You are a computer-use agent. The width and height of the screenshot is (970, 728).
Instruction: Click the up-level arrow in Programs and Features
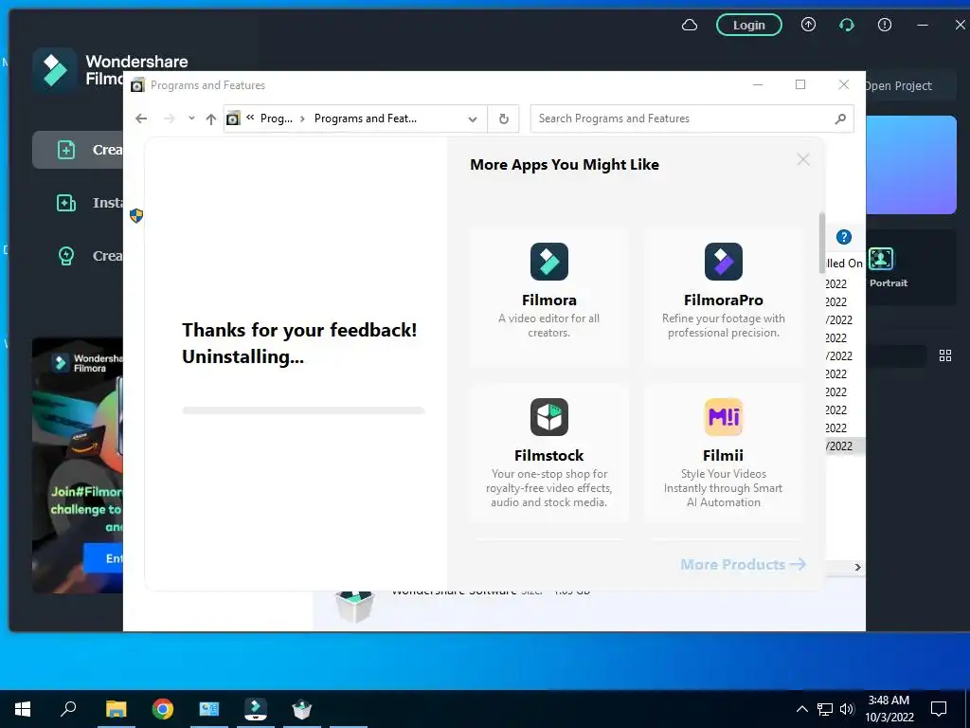pyautogui.click(x=211, y=118)
